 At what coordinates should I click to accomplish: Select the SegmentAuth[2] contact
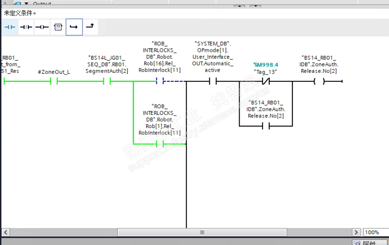point(107,81)
